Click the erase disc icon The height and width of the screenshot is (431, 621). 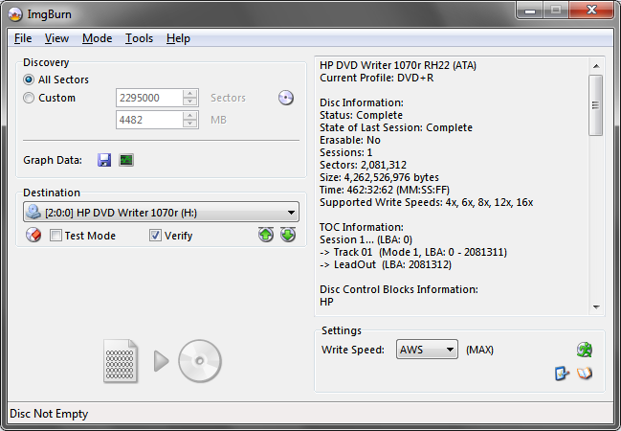pyautogui.click(x=33, y=235)
